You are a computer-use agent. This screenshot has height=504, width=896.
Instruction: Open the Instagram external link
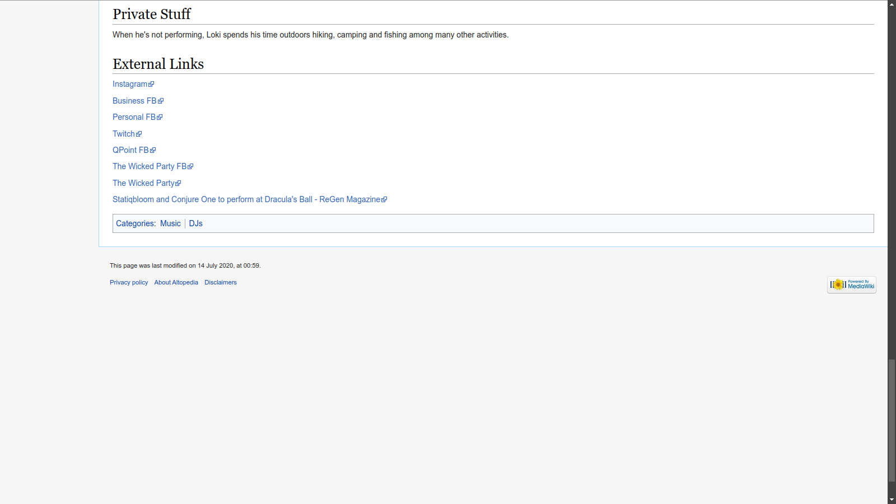tap(130, 84)
